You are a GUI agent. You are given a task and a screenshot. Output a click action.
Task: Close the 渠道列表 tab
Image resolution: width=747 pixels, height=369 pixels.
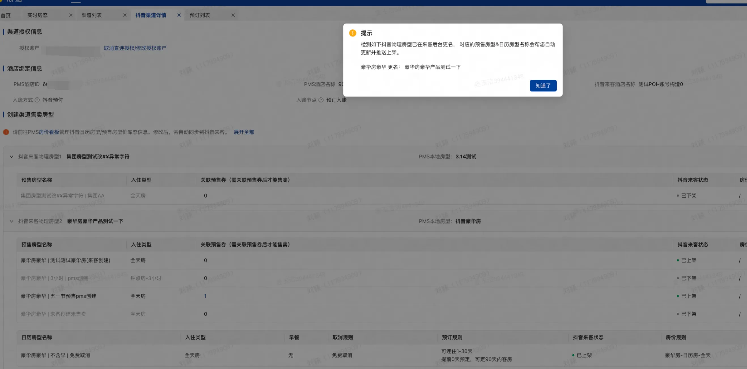tap(125, 15)
